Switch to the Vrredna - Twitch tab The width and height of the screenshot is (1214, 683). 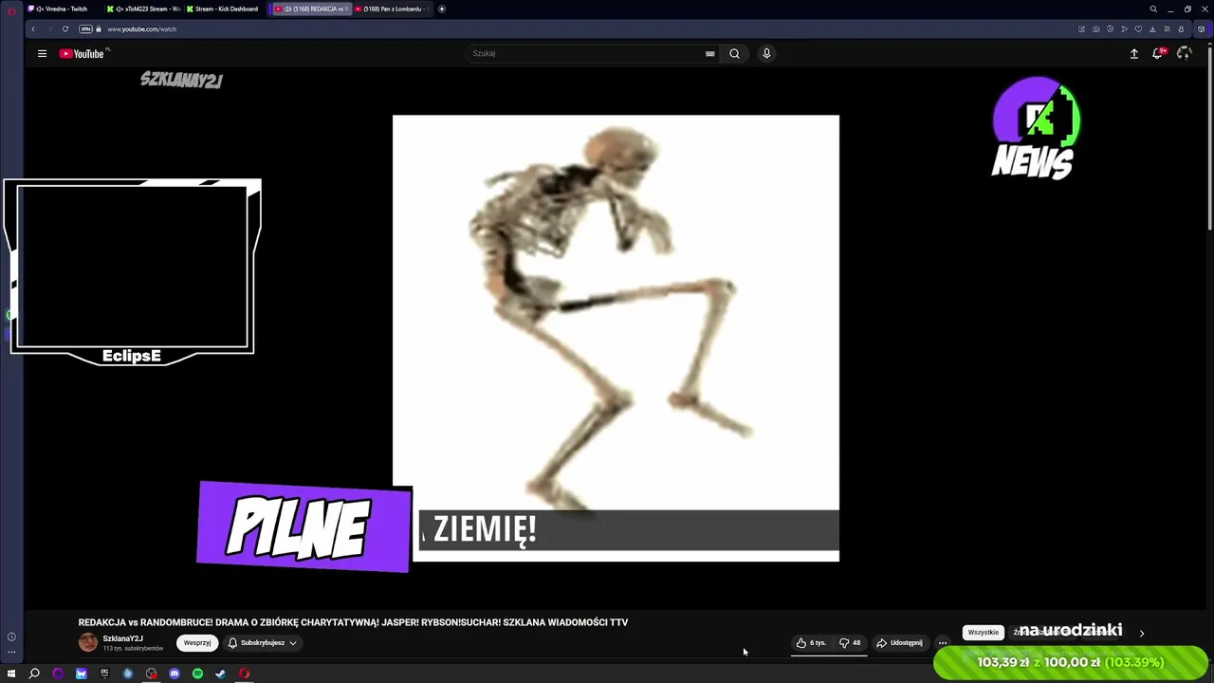[62, 9]
